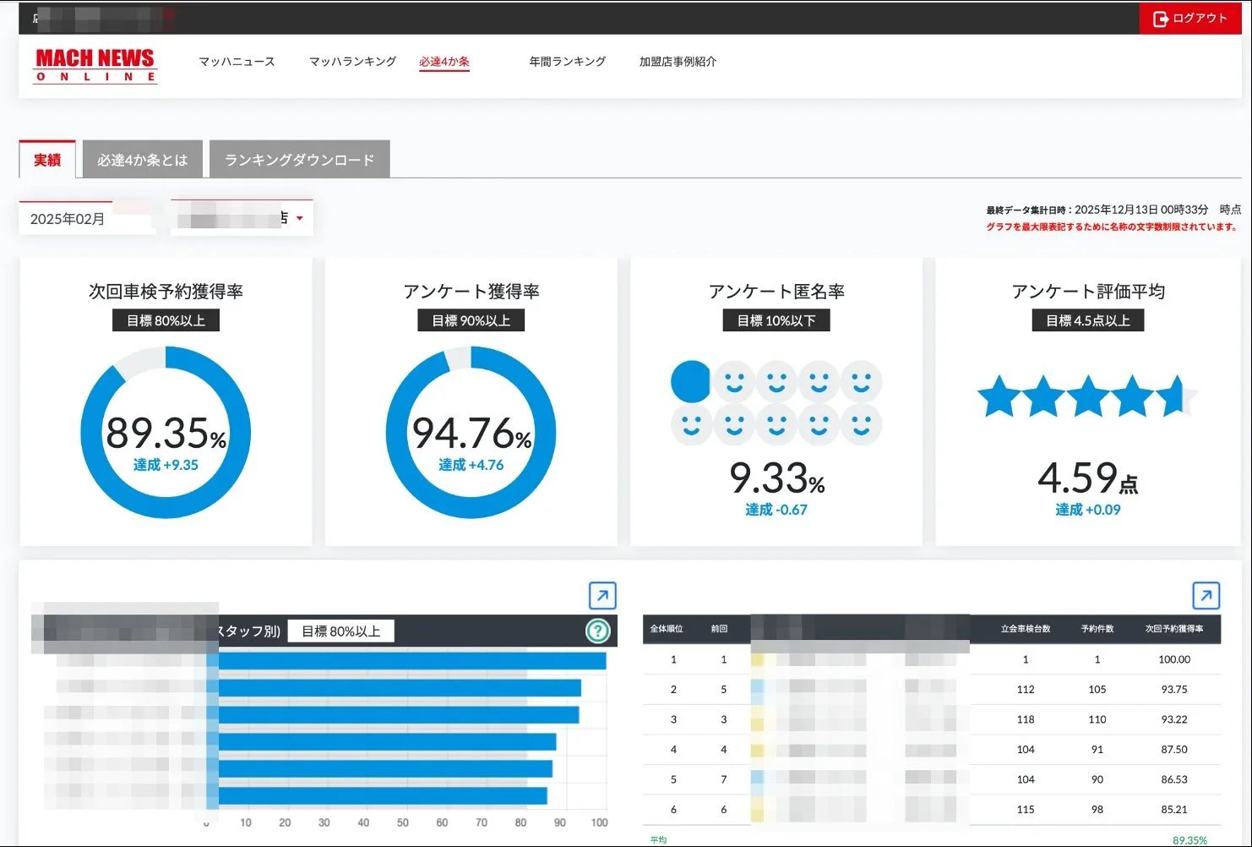Open the 2025年02月 month selector
The image size is (1252, 847).
tap(86, 219)
